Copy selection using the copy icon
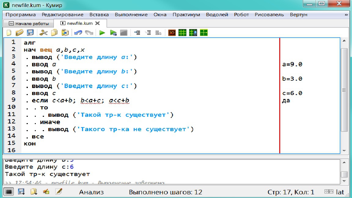Image resolution: width=352 pixels, height=198 pixels. pos(54,33)
